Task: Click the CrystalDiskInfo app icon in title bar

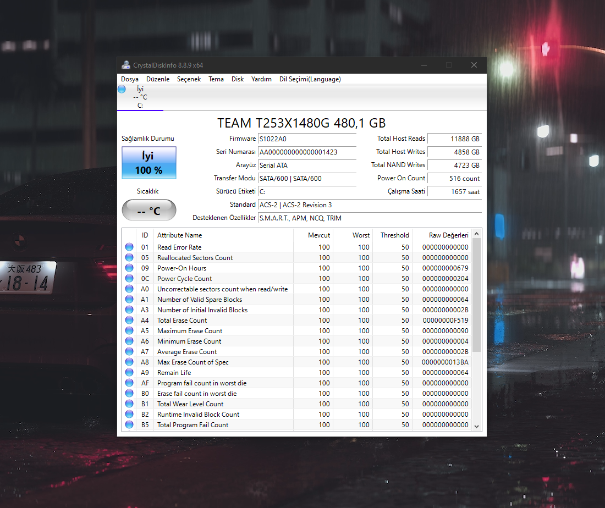Action: 125,65
